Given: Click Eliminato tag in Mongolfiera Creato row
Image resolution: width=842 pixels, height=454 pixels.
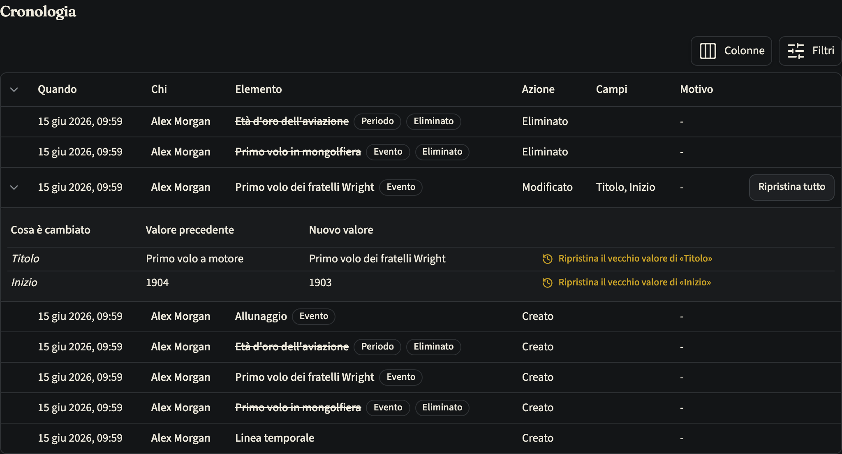Looking at the screenshot, I should 442,408.
